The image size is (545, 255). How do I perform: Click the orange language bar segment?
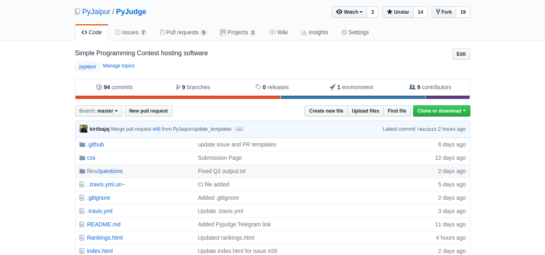click(178, 97)
